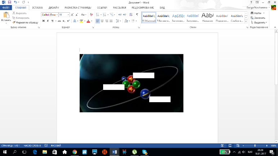The width and height of the screenshot is (278, 156).
Task: Open the ribbon display options icon
Action: pyautogui.click(x=257, y=2)
